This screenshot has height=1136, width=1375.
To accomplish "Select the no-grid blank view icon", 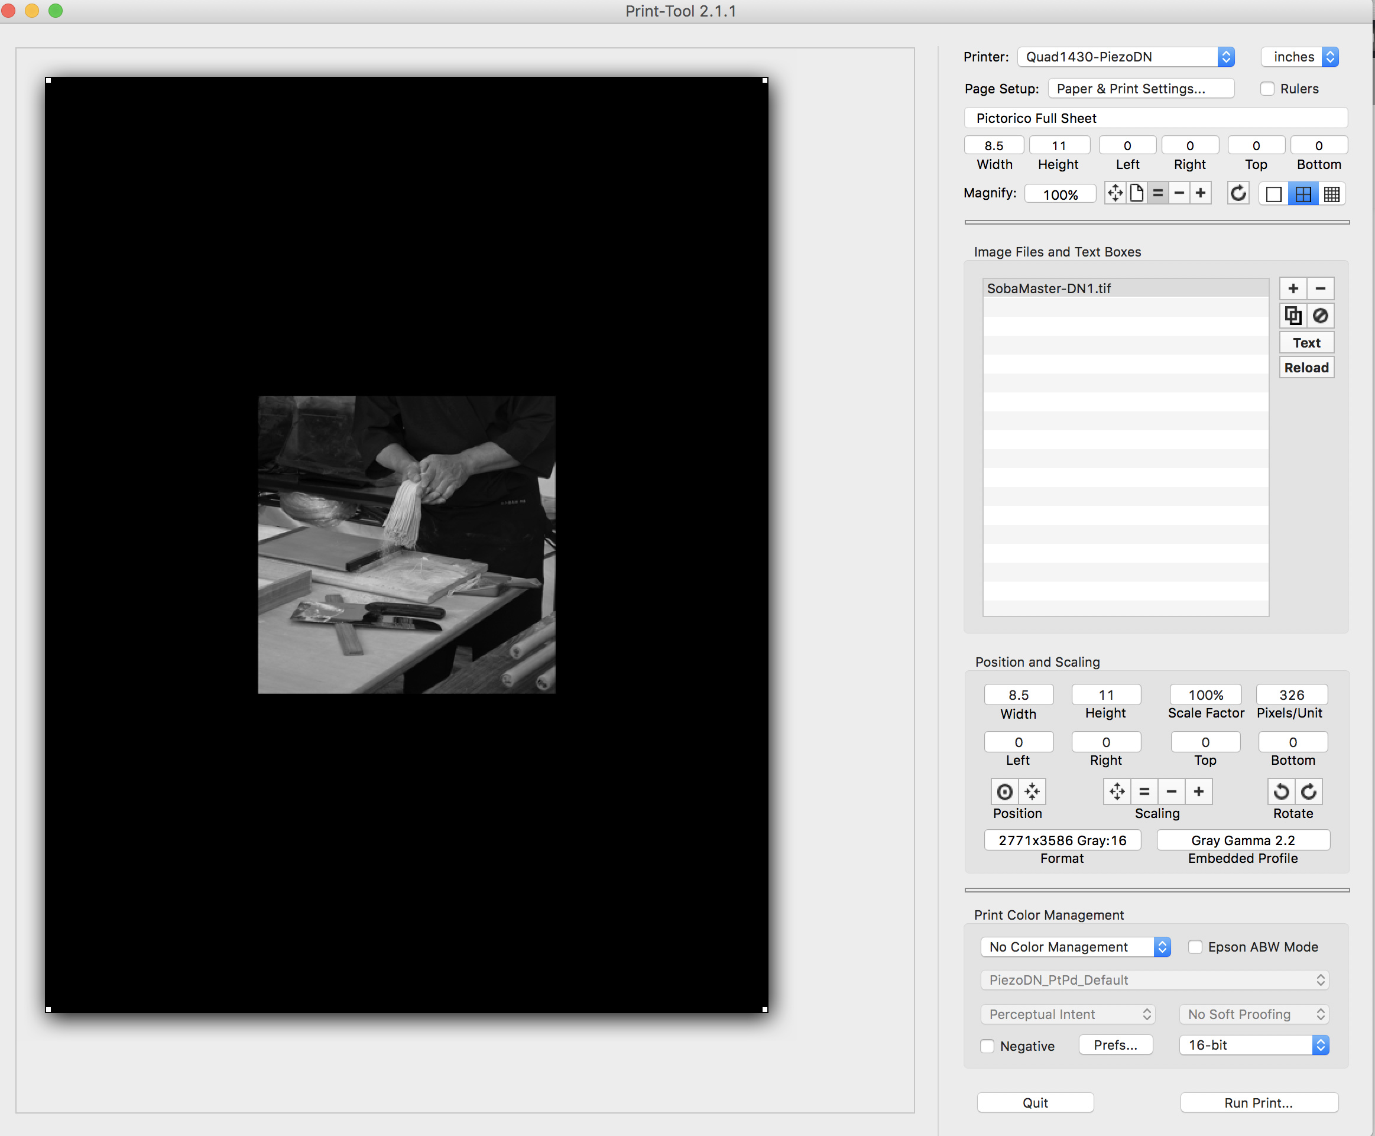I will pyautogui.click(x=1273, y=194).
